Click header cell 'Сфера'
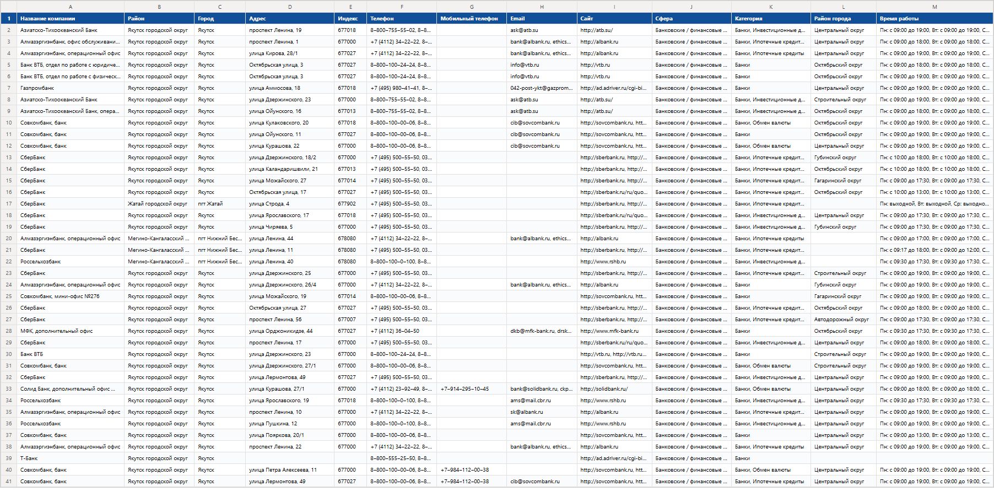The image size is (994, 497). [692, 18]
